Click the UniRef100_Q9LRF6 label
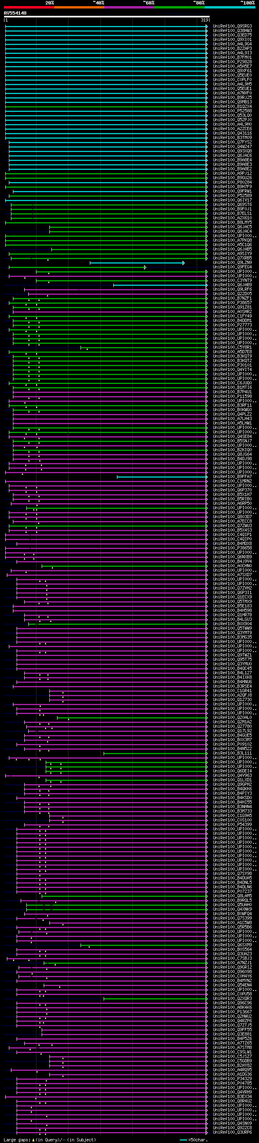This screenshot has height=1143, width=259. [x=232, y=290]
